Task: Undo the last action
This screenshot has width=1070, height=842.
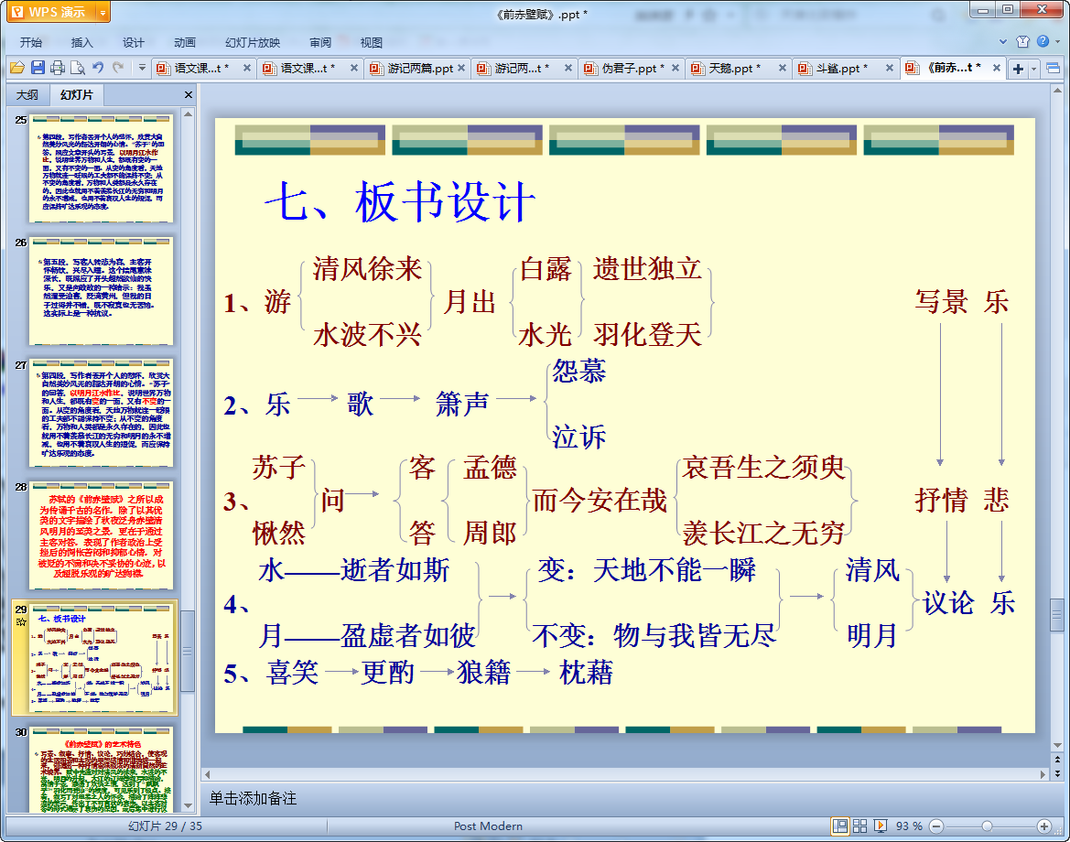Action: 98,67
